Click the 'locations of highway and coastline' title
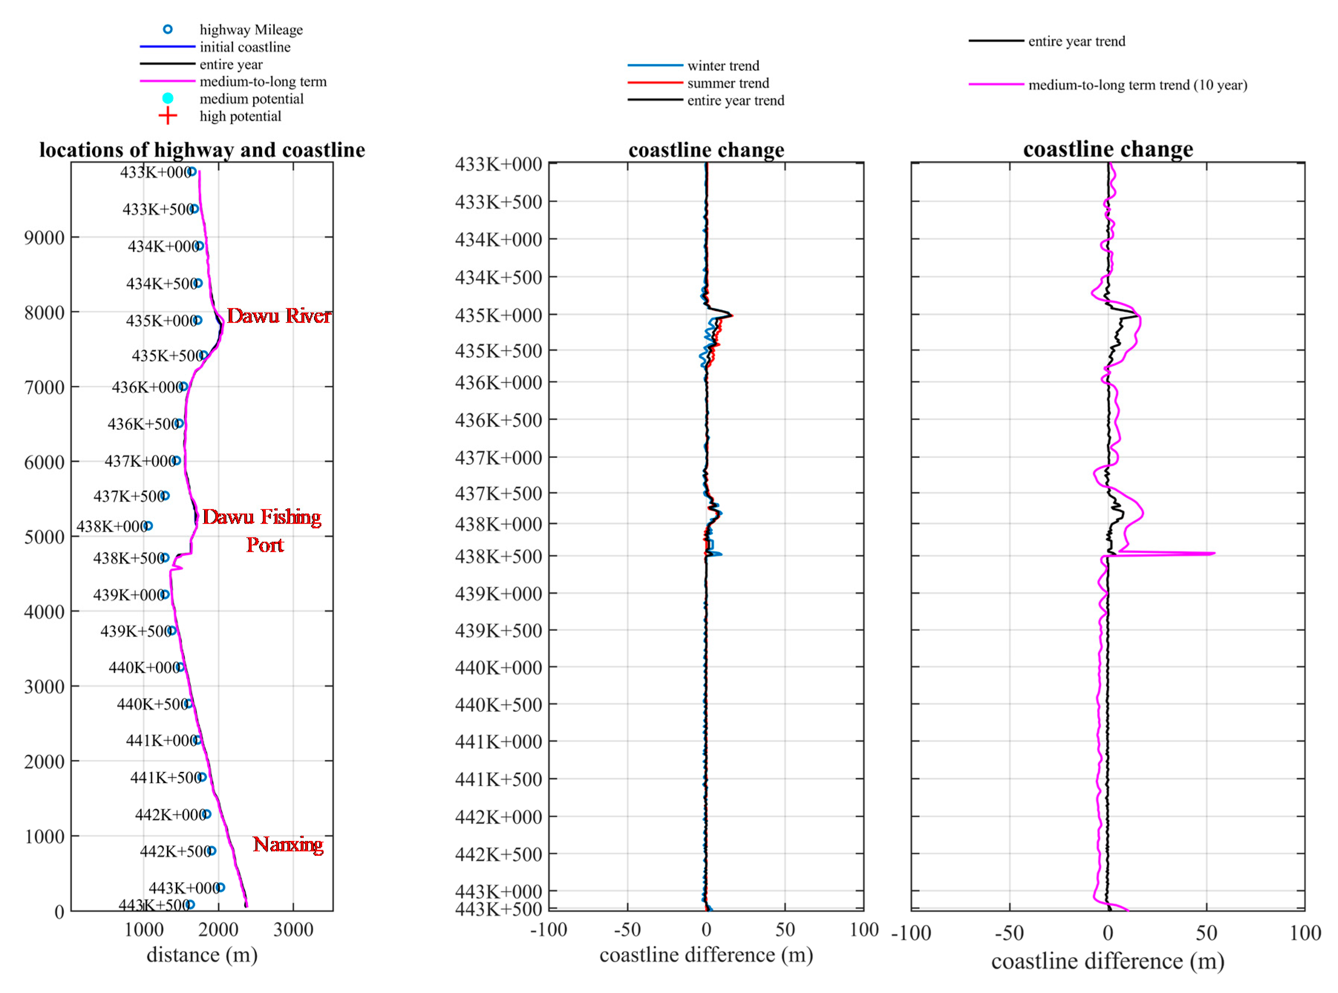This screenshot has width=1338, height=993. 202,150
